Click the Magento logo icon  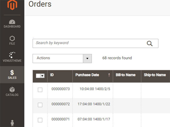(x=12, y=5)
